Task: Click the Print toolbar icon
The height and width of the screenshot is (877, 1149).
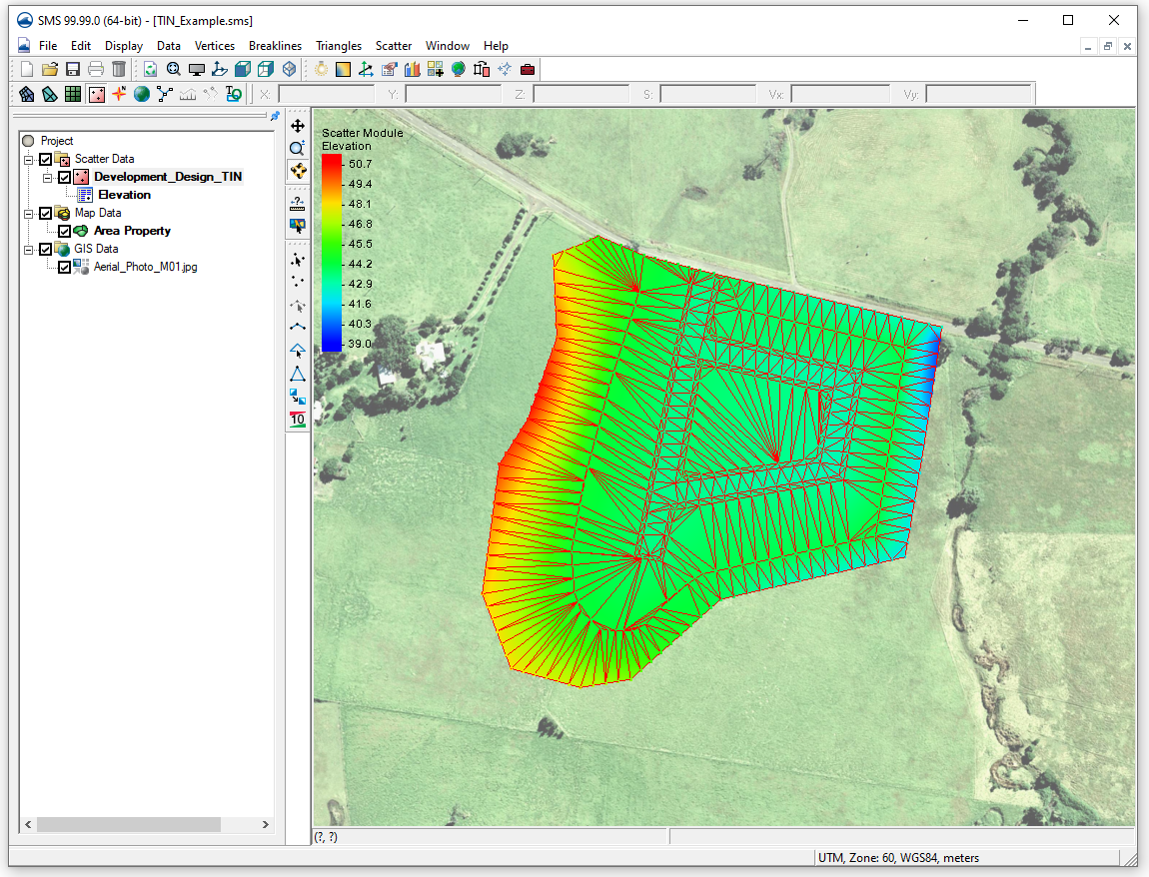Action: tap(96, 69)
